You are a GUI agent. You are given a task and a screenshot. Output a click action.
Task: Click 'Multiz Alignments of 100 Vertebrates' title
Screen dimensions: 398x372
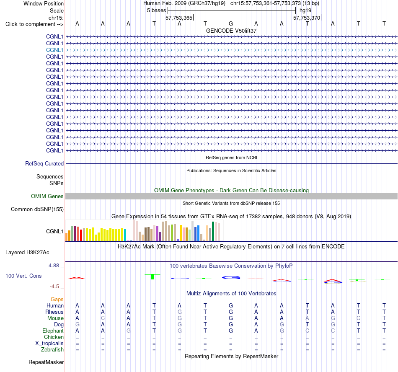231,294
